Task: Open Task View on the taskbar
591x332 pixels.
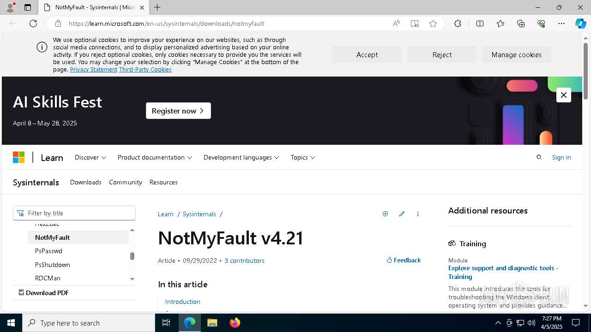Action: (x=166, y=323)
